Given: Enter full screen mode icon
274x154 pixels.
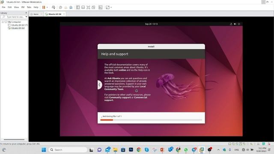Looking at the screenshot, I should (x=88, y=7).
